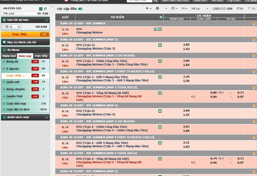This screenshot has width=257, height=176.
Task: Open the plus (+) dropdown in toolbar
Action: (149, 8)
